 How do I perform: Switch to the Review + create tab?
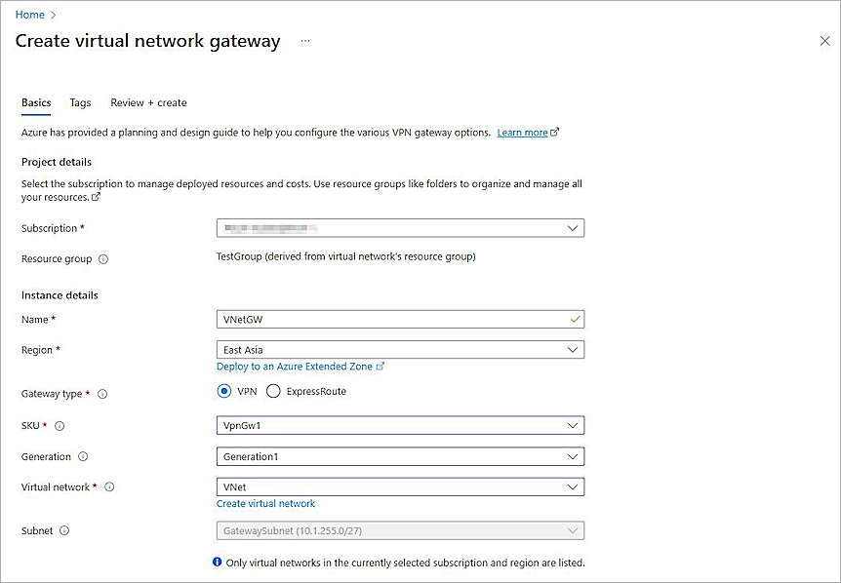pyautogui.click(x=147, y=102)
